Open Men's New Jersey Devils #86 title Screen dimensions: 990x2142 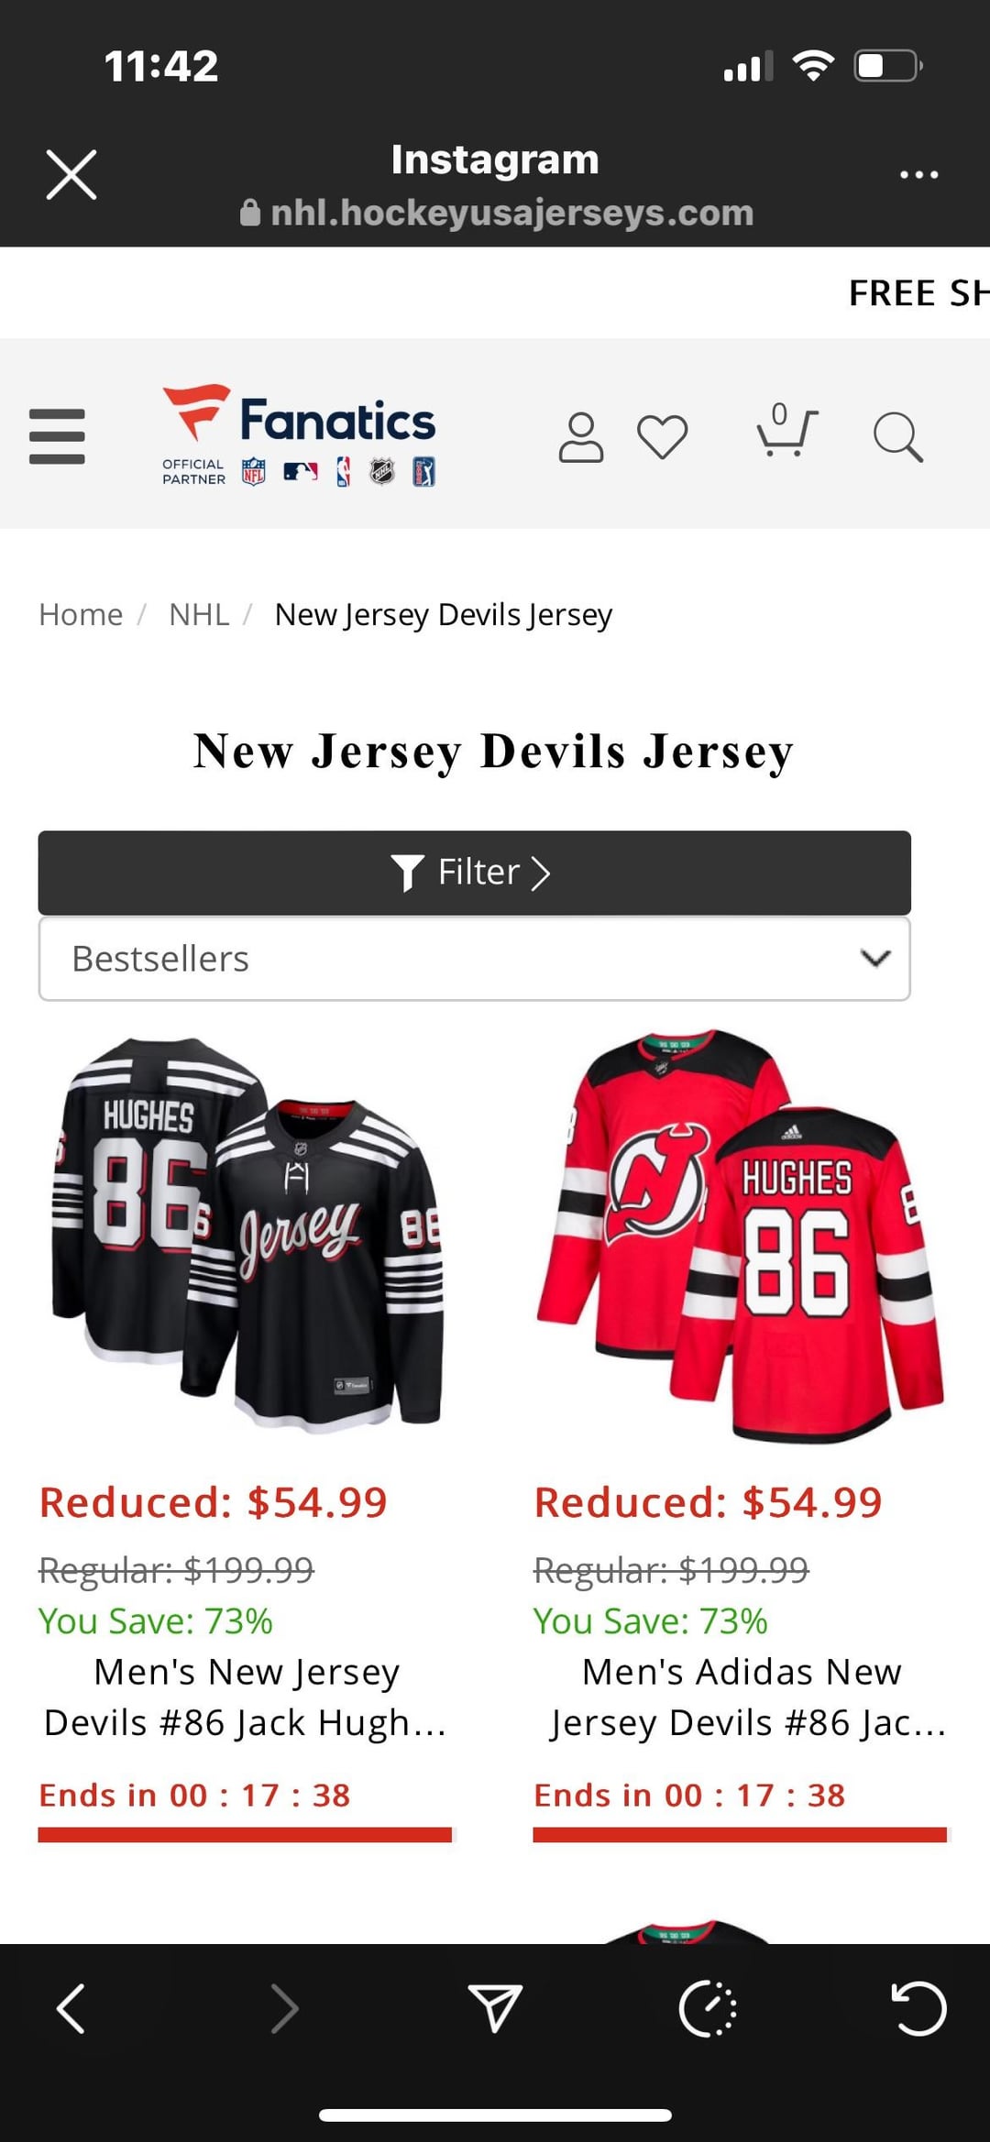[x=246, y=1697]
